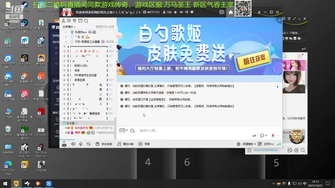The image size is (335, 188).
Task: Expand the K歌大厅 channel
Action: [64, 51]
